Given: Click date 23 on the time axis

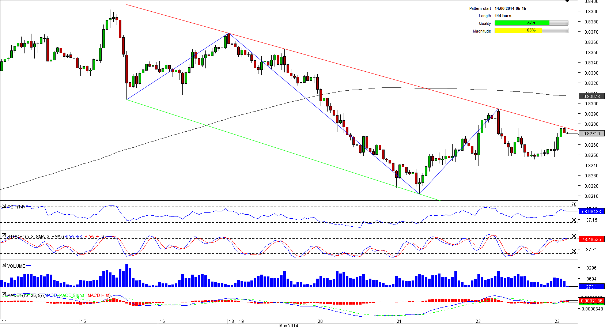Looking at the screenshot, I should 557,321.
